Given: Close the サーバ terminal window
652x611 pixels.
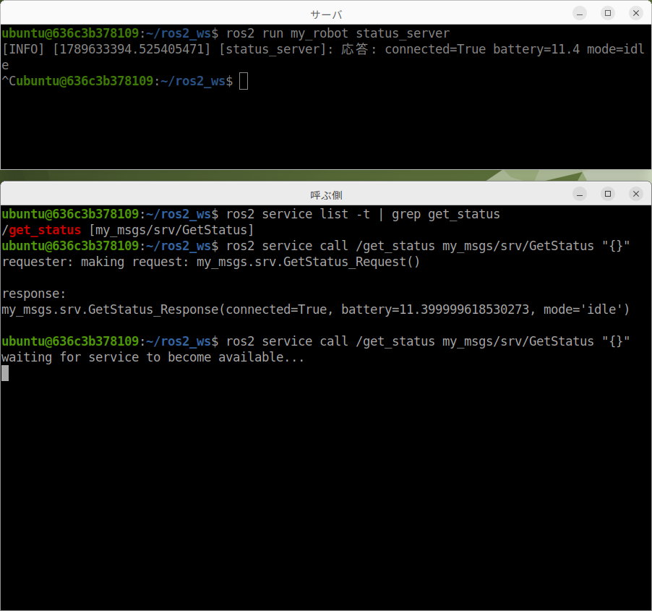Looking at the screenshot, I should pyautogui.click(x=636, y=13).
